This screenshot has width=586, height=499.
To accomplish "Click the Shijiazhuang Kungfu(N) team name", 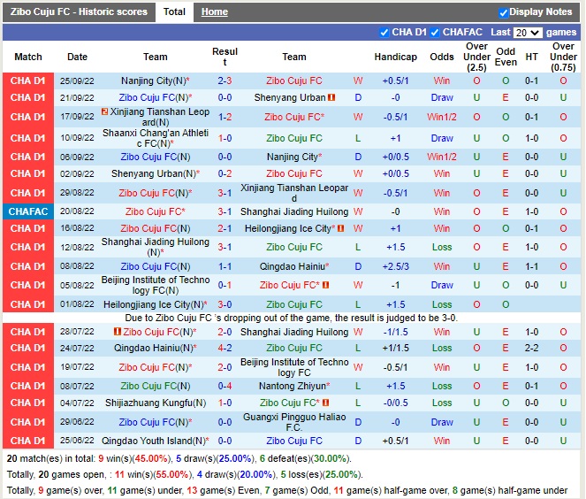I will pyautogui.click(x=155, y=403).
